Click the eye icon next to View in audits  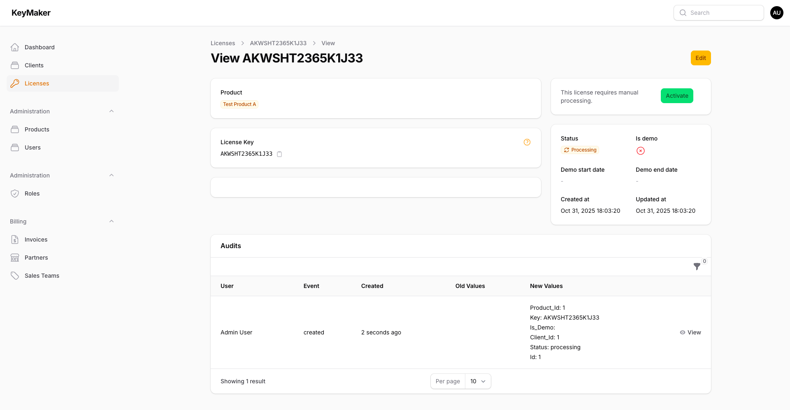(682, 332)
